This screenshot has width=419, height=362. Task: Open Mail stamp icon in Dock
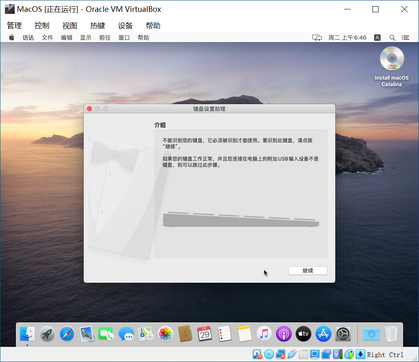point(87,334)
